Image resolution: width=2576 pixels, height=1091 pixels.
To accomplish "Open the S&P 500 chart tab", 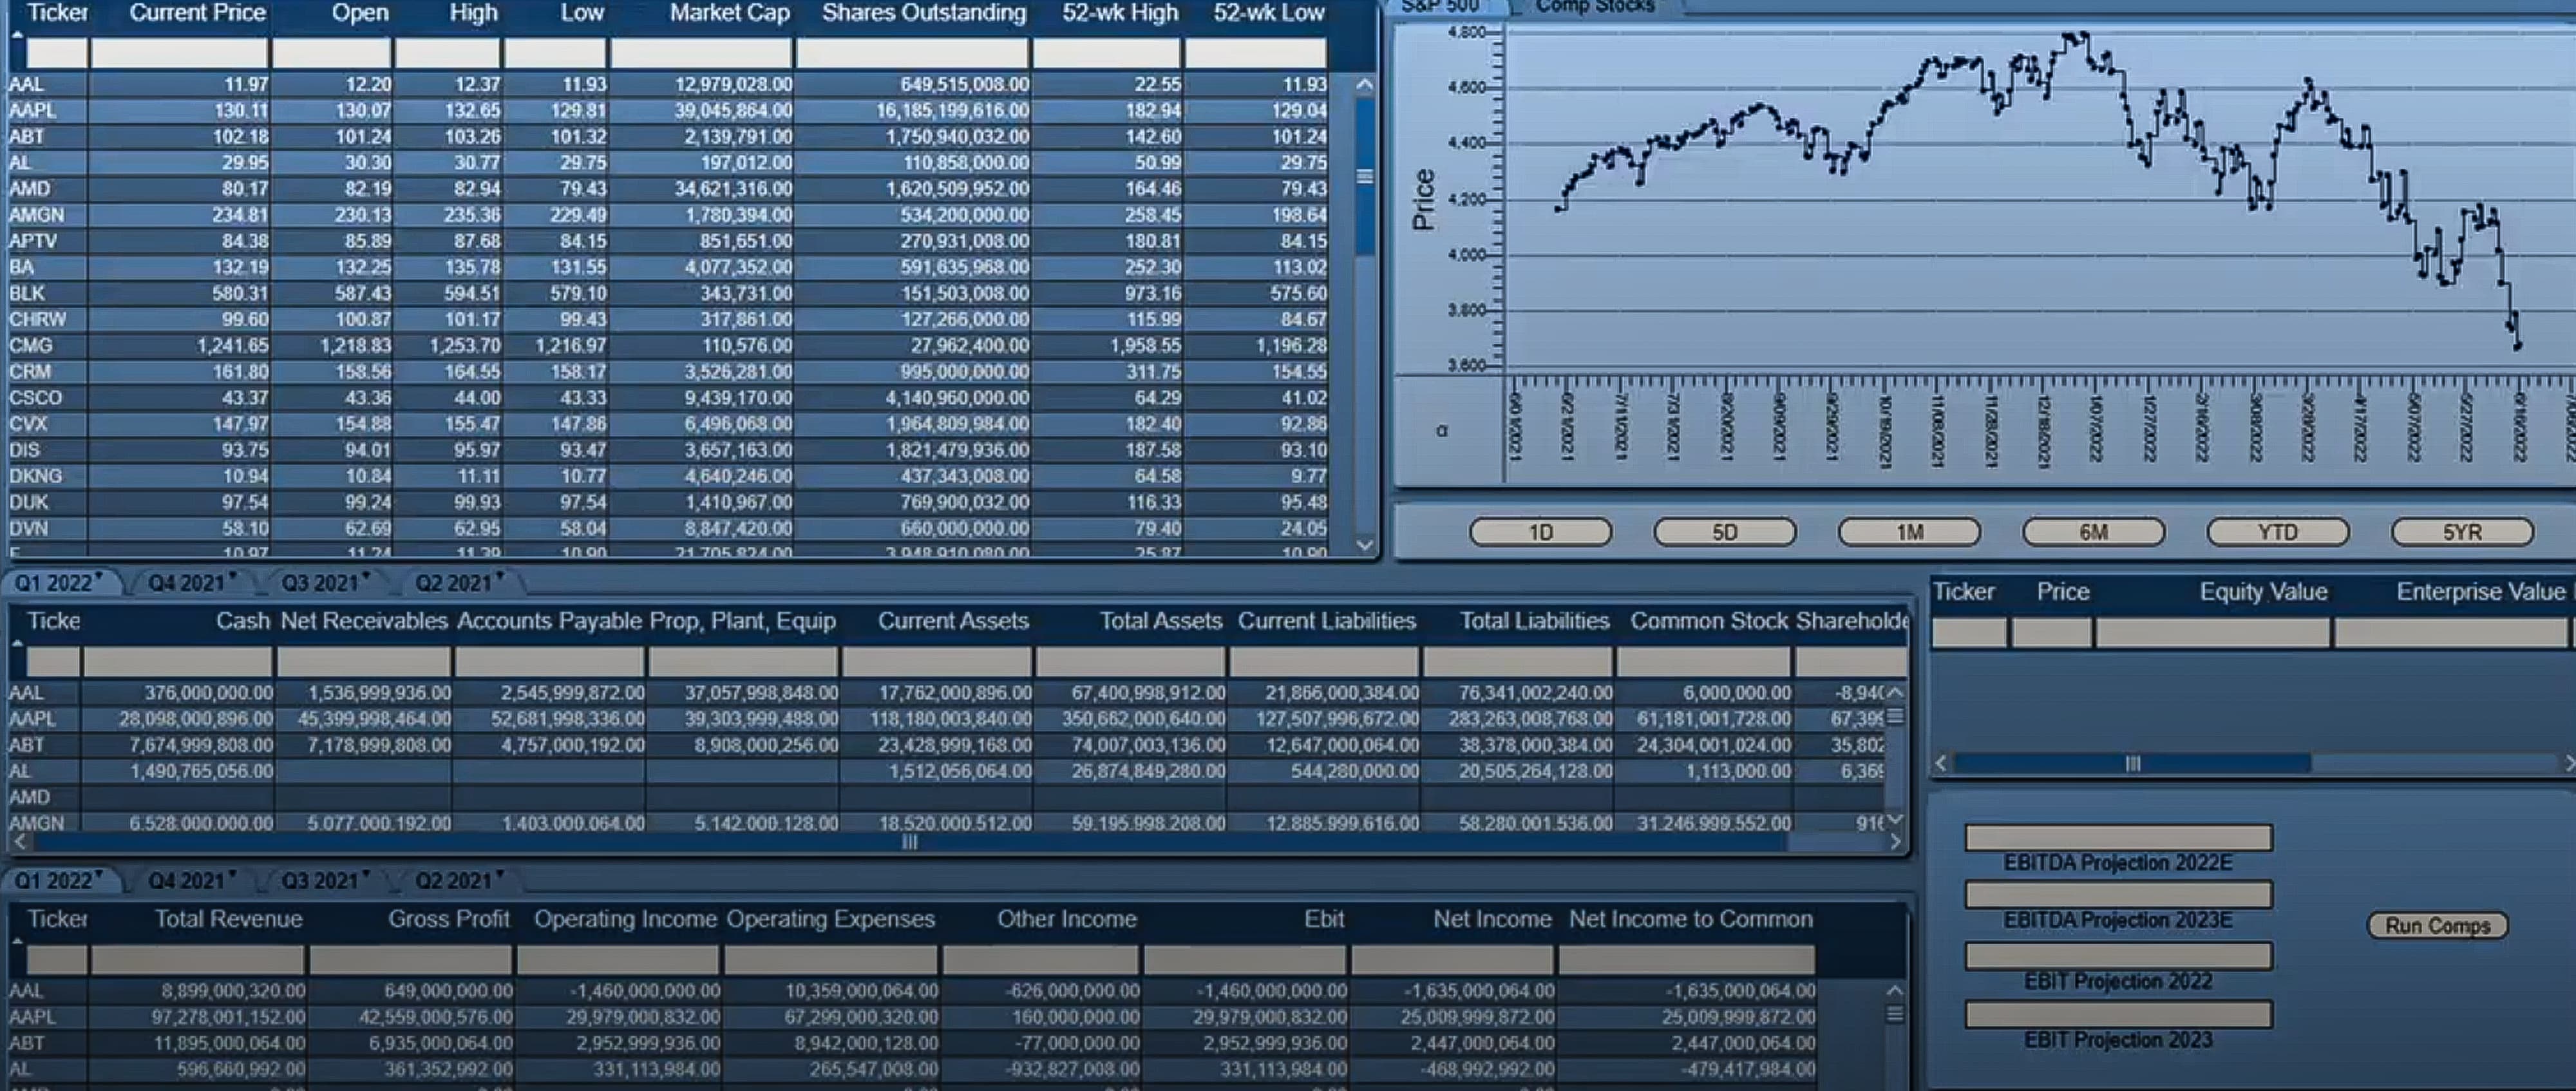I will 1440,6.
